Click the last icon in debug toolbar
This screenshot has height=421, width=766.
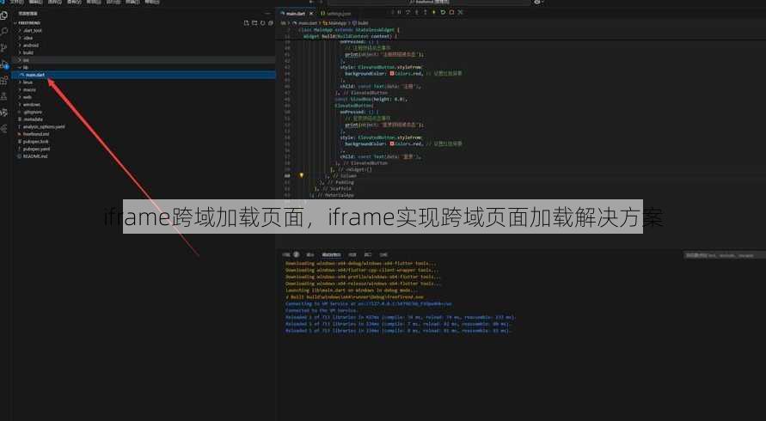coord(460,12)
